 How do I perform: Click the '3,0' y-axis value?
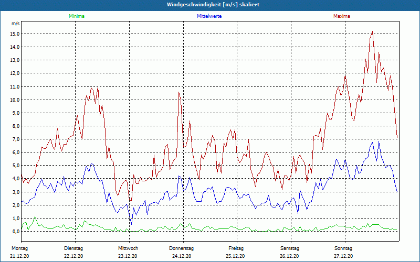point(16,192)
